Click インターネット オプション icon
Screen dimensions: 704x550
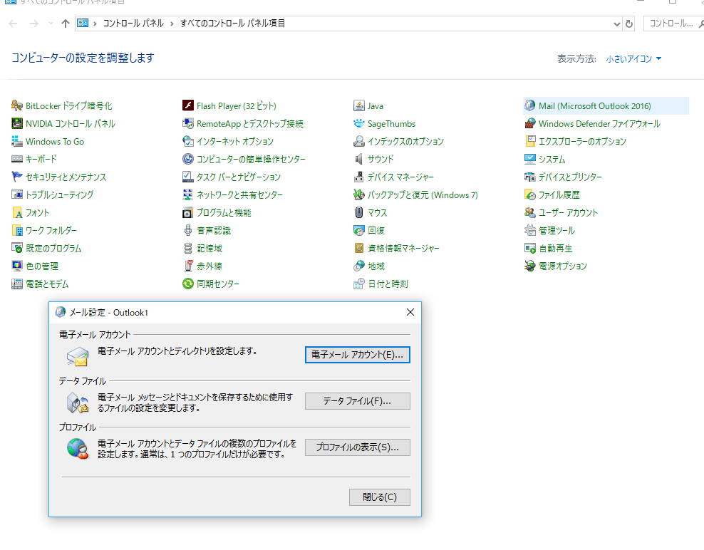[188, 142]
